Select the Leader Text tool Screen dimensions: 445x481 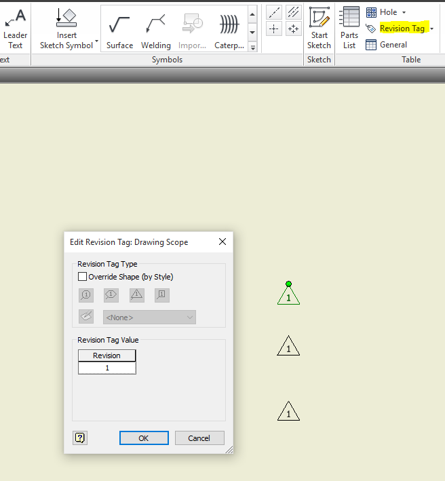tap(15, 29)
